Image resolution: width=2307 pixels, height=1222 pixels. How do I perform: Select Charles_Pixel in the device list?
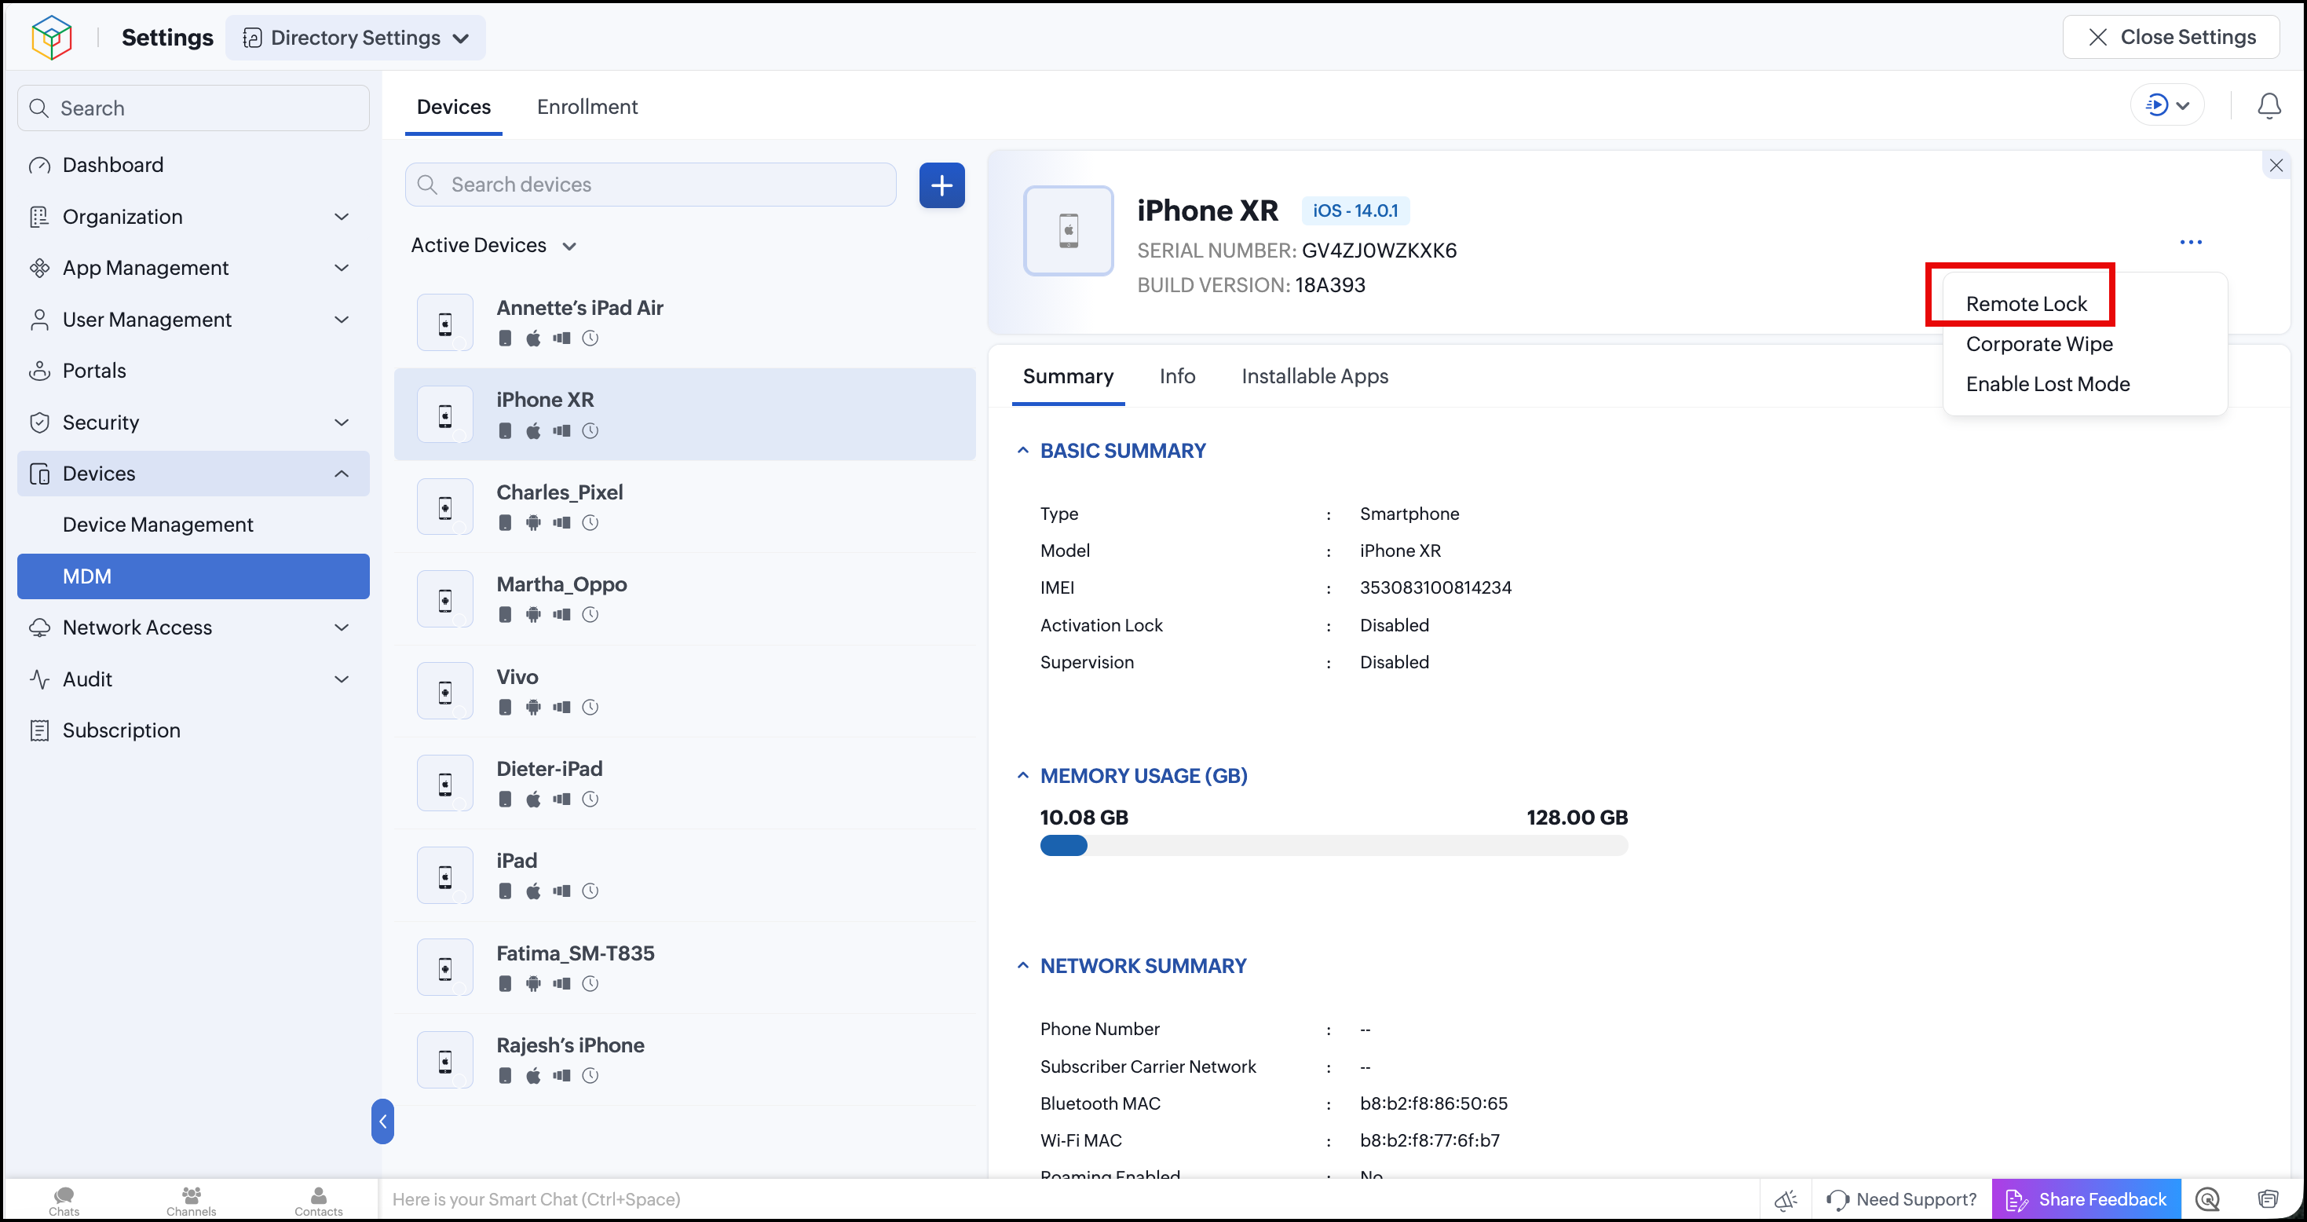coord(686,507)
